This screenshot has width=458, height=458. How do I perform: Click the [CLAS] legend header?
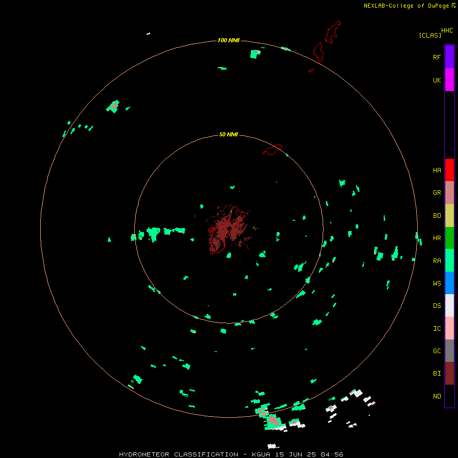[430, 35]
